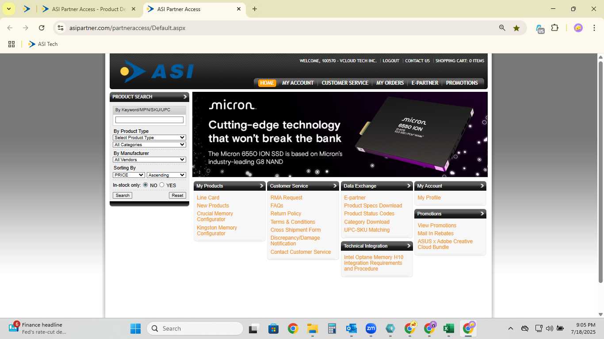Click the Search button in product search

122,196
